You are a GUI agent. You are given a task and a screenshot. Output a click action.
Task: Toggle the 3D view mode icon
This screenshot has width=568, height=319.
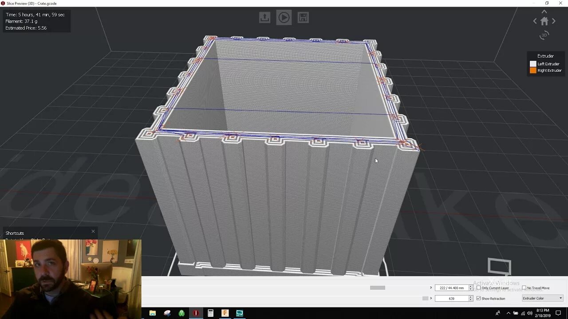point(544,35)
